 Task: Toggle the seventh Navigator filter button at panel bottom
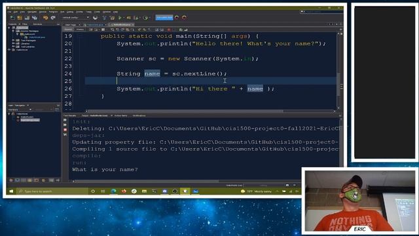tap(51, 180)
